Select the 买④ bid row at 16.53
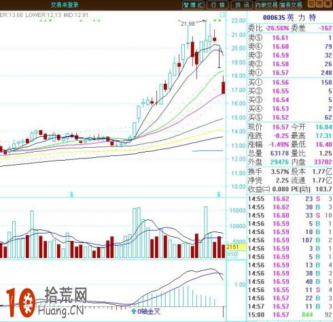The height and width of the screenshot is (322, 333). coord(290,109)
